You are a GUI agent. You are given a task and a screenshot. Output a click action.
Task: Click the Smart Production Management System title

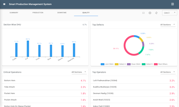point(30,4)
